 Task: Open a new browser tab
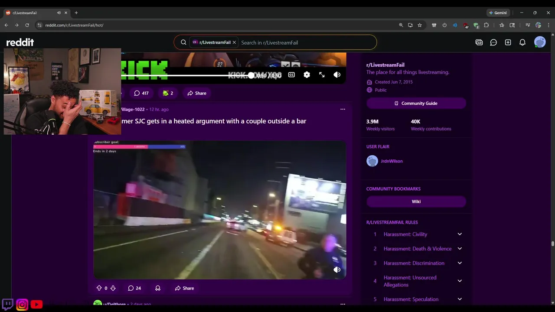pyautogui.click(x=76, y=13)
